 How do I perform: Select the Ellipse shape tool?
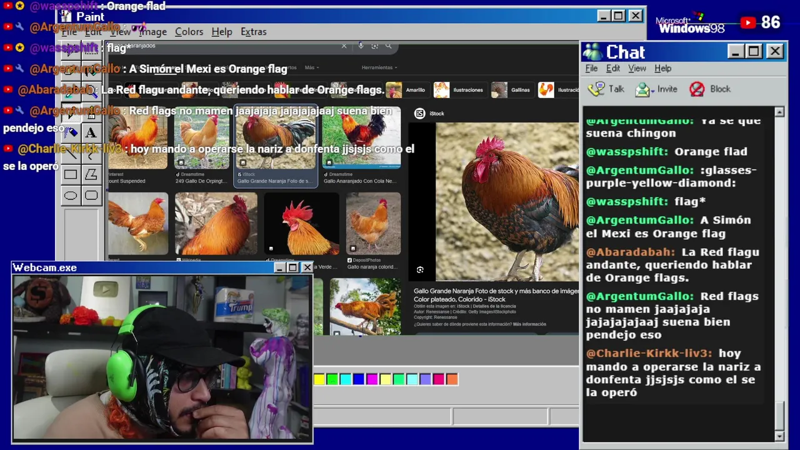pyautogui.click(x=71, y=196)
